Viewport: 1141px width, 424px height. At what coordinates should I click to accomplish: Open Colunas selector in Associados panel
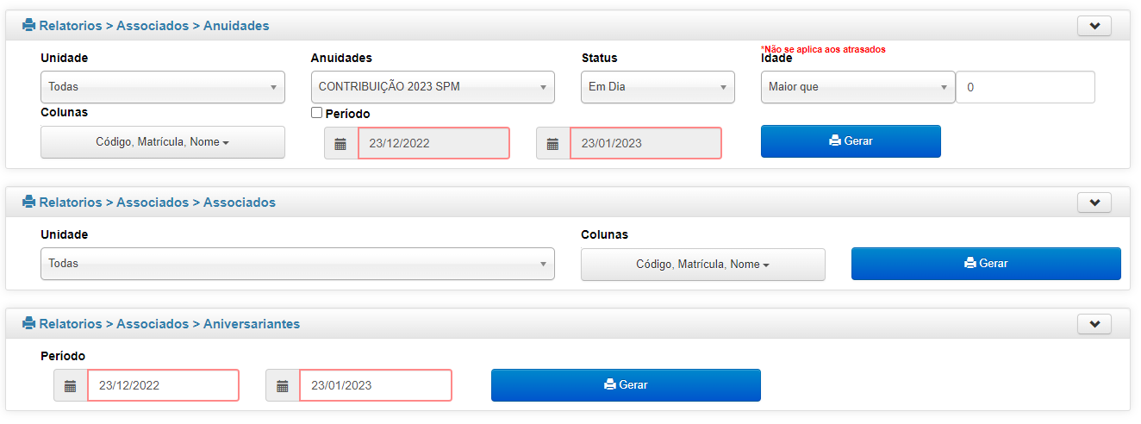pyautogui.click(x=703, y=265)
